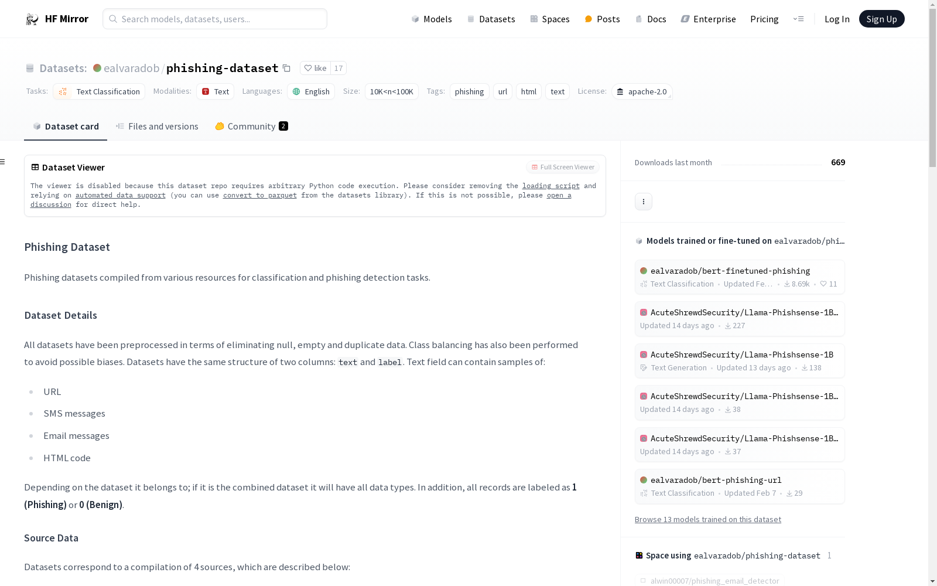937x586 pixels.
Task: Select the Text modality tag
Action: tap(215, 91)
